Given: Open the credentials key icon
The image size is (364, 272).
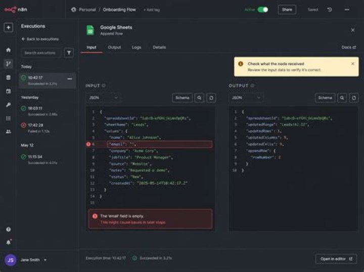Looking at the screenshot, I should point(9,105).
